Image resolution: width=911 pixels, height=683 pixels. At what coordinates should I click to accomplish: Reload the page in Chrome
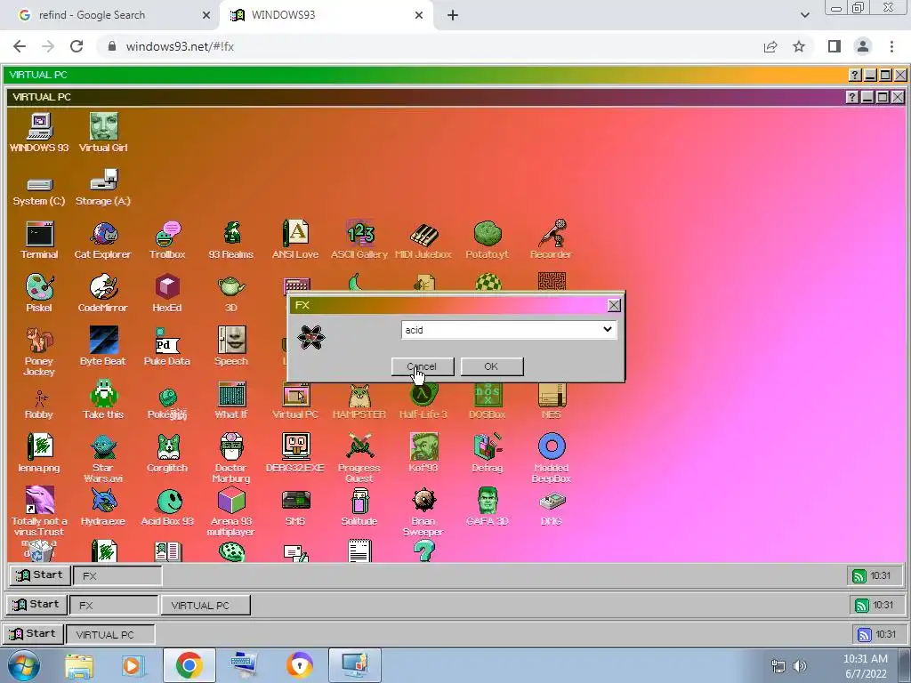pyautogui.click(x=77, y=46)
